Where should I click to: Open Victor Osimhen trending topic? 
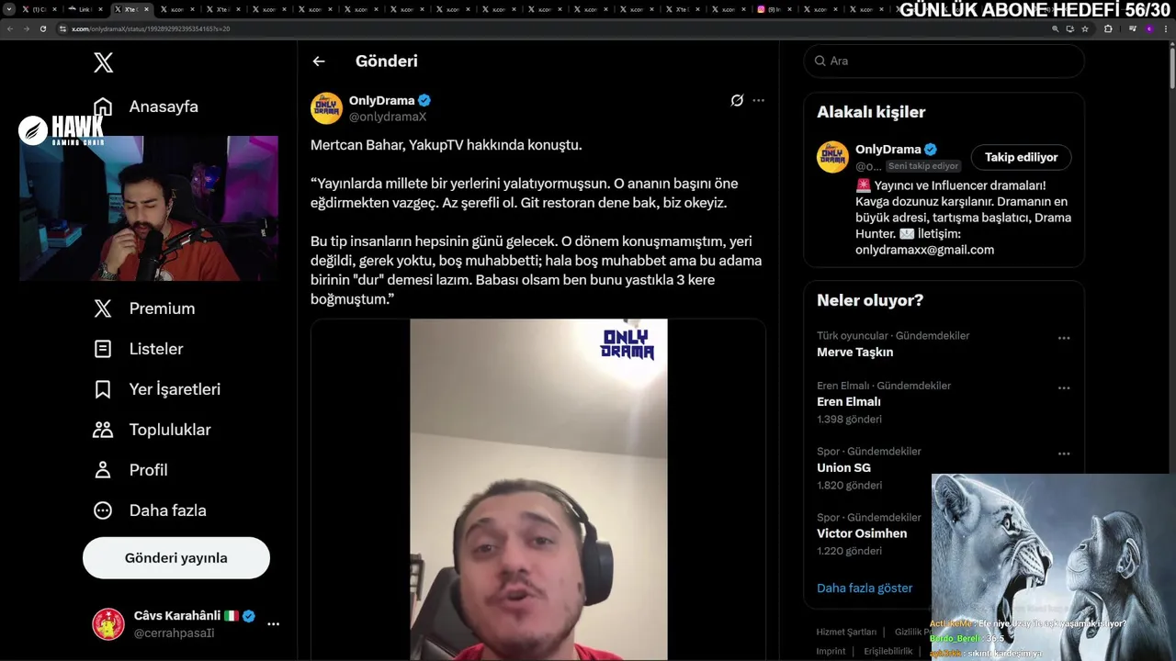point(862,533)
